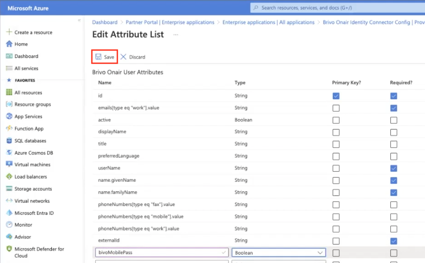Uncheck Required for userName attribute

point(393,168)
